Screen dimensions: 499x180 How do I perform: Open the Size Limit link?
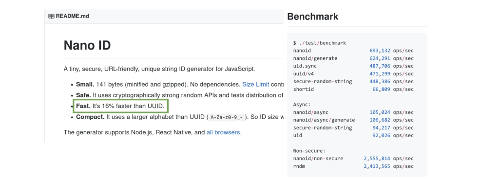tap(255, 85)
